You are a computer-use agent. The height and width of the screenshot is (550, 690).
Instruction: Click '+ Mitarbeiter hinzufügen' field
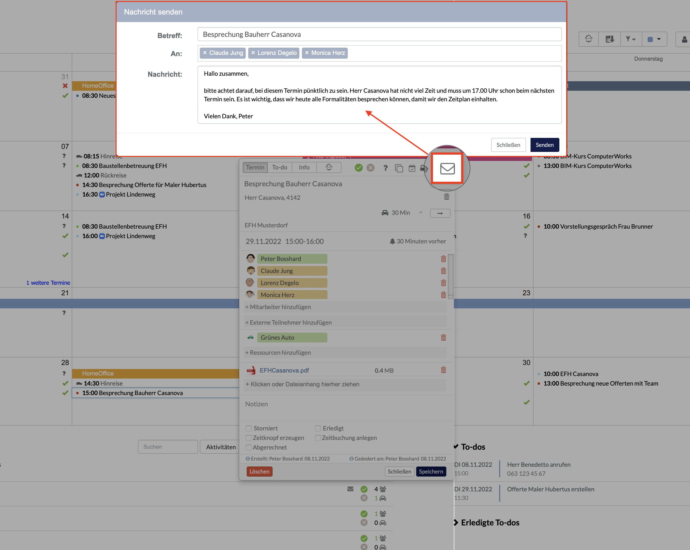click(345, 307)
